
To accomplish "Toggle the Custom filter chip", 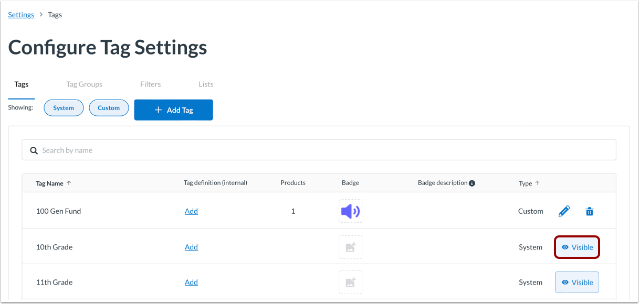I will (x=109, y=108).
